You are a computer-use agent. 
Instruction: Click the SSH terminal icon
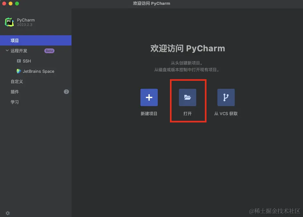[x=19, y=61]
